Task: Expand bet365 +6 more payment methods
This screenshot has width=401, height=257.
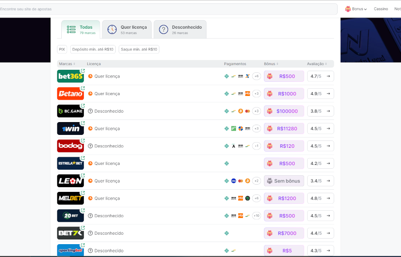Action: coord(257,76)
